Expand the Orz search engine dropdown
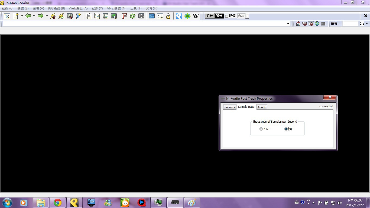Viewport: 370px width, 208px height. pyautogui.click(x=367, y=24)
